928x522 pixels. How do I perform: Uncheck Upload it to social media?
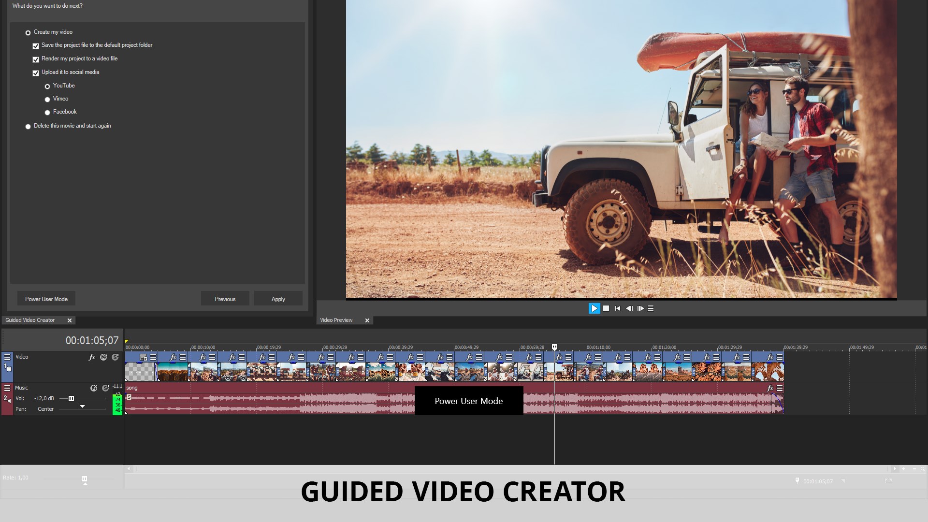(x=36, y=73)
